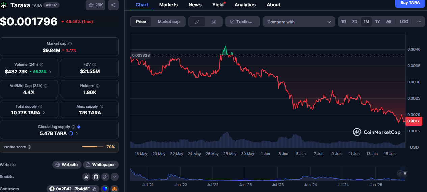Viewport: 427px width, 192px height.
Task: Set chart range to 7D
Action: click(x=355, y=22)
